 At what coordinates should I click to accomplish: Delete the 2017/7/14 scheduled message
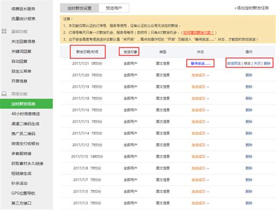point(249,133)
